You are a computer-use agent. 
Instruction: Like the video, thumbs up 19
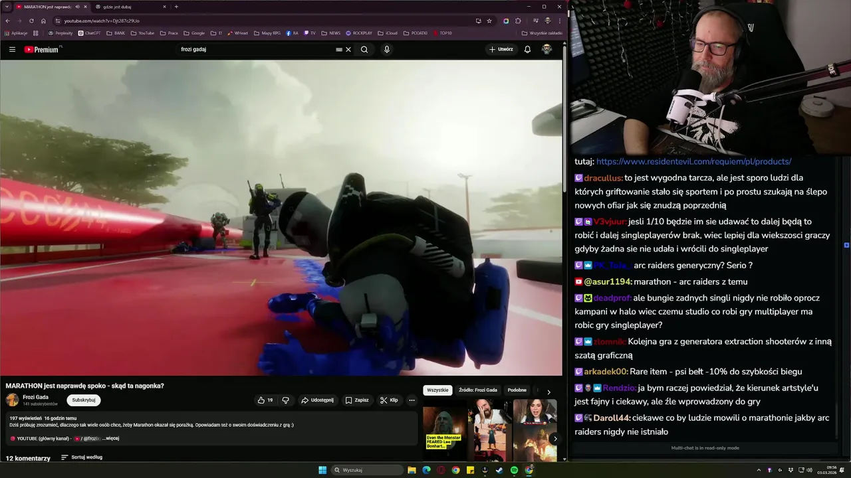click(x=265, y=400)
